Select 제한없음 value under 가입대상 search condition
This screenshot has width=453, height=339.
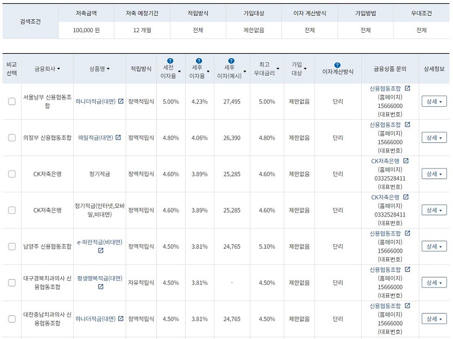tap(254, 30)
